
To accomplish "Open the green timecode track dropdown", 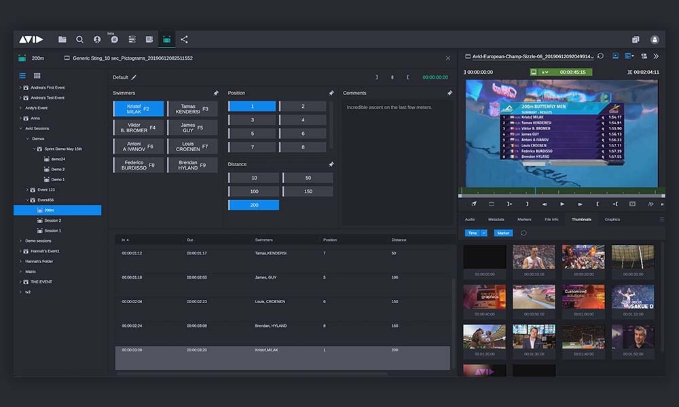I will (x=545, y=72).
